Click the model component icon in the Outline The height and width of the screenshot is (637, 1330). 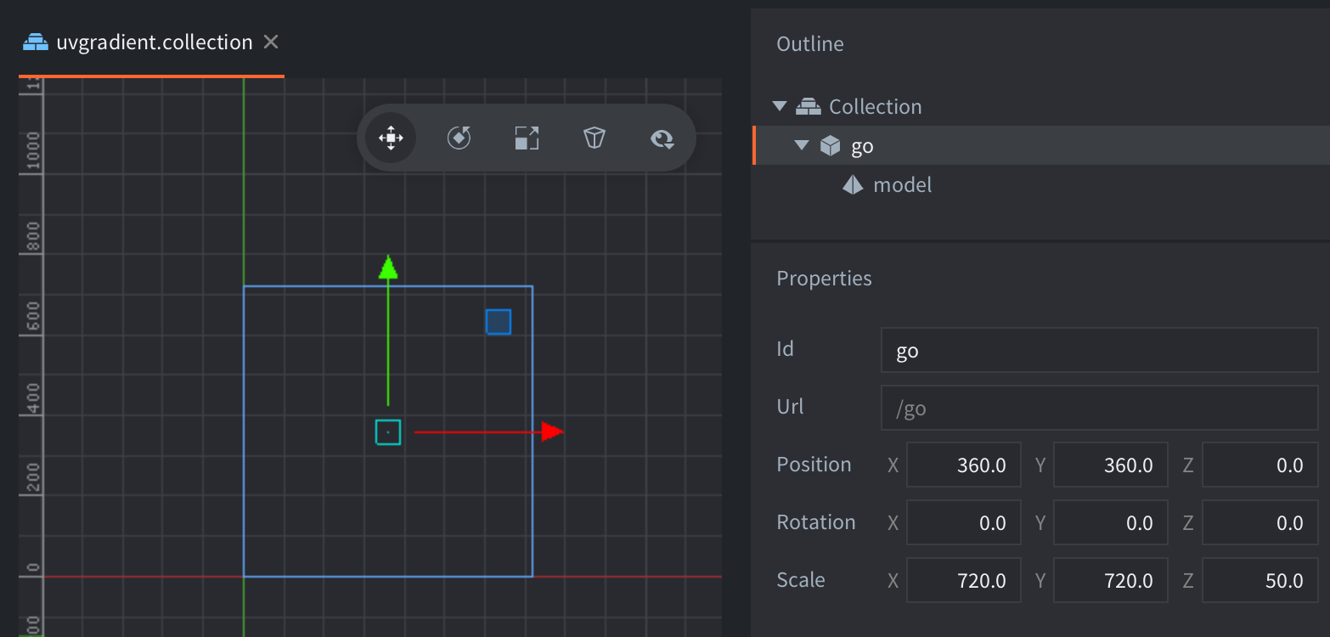[x=852, y=184]
